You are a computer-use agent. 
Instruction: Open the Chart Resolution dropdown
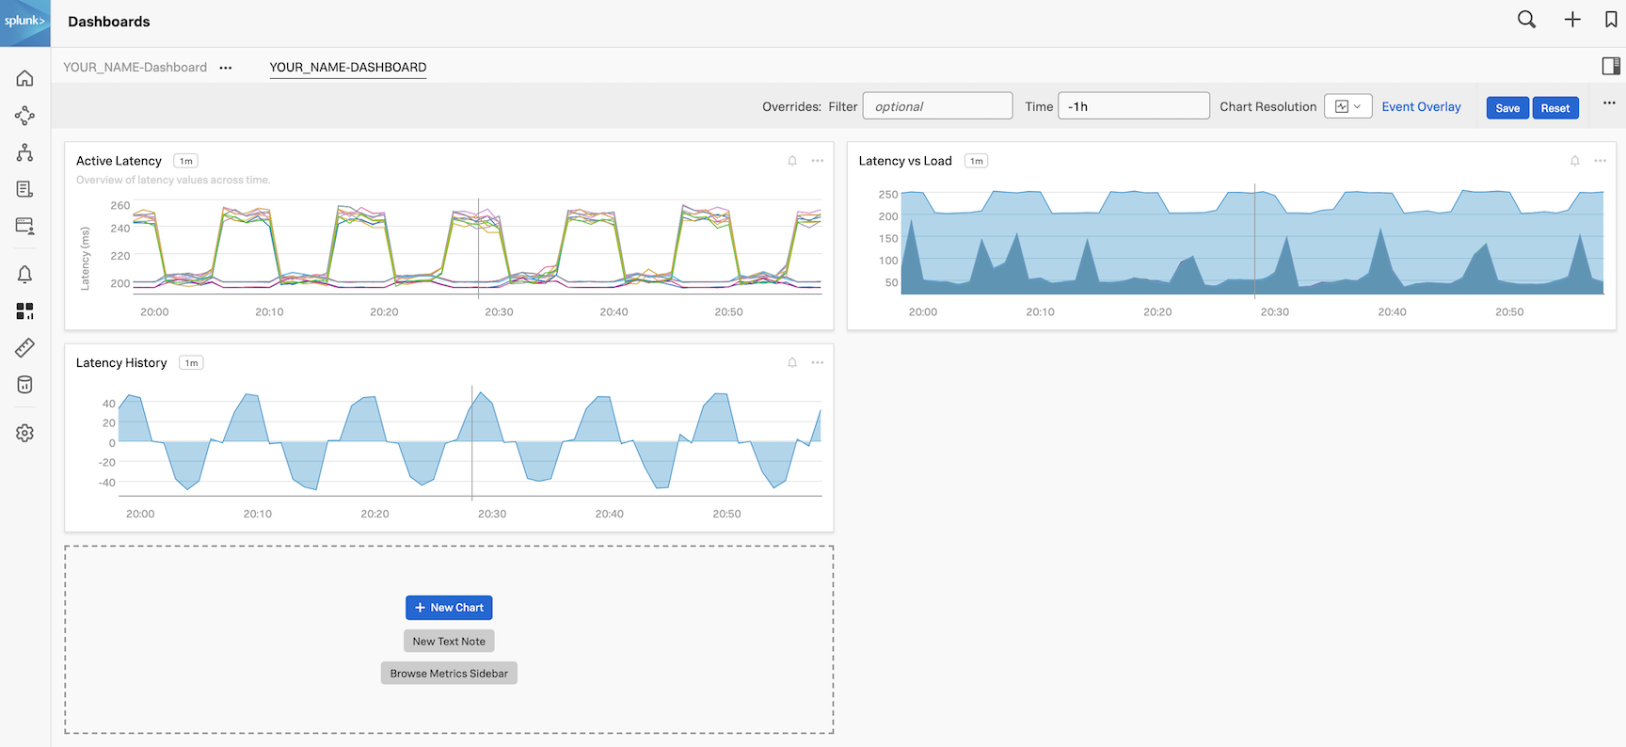(x=1347, y=106)
